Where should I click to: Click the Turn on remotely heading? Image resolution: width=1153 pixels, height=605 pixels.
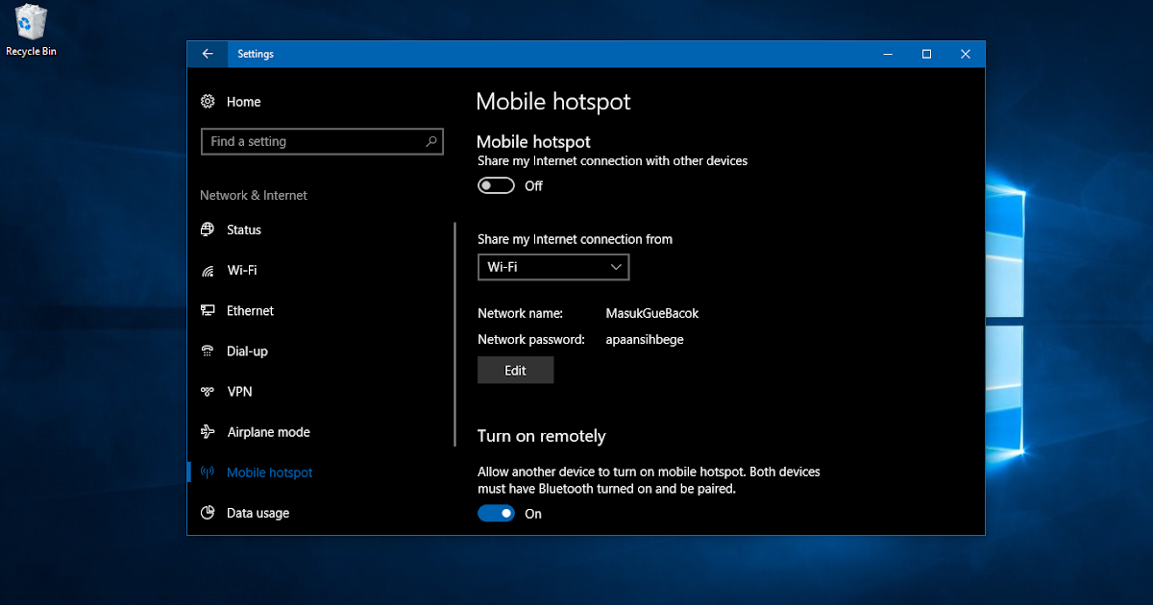click(542, 436)
